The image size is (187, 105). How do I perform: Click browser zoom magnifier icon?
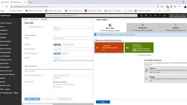pyautogui.click(x=158, y=7)
